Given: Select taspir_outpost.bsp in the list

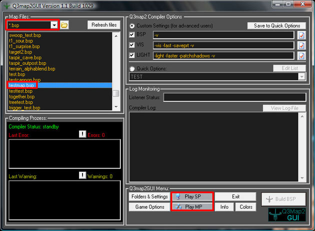Looking at the screenshot, I should [x=27, y=63].
